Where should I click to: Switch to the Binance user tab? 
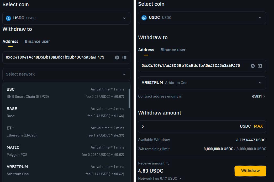point(37,41)
